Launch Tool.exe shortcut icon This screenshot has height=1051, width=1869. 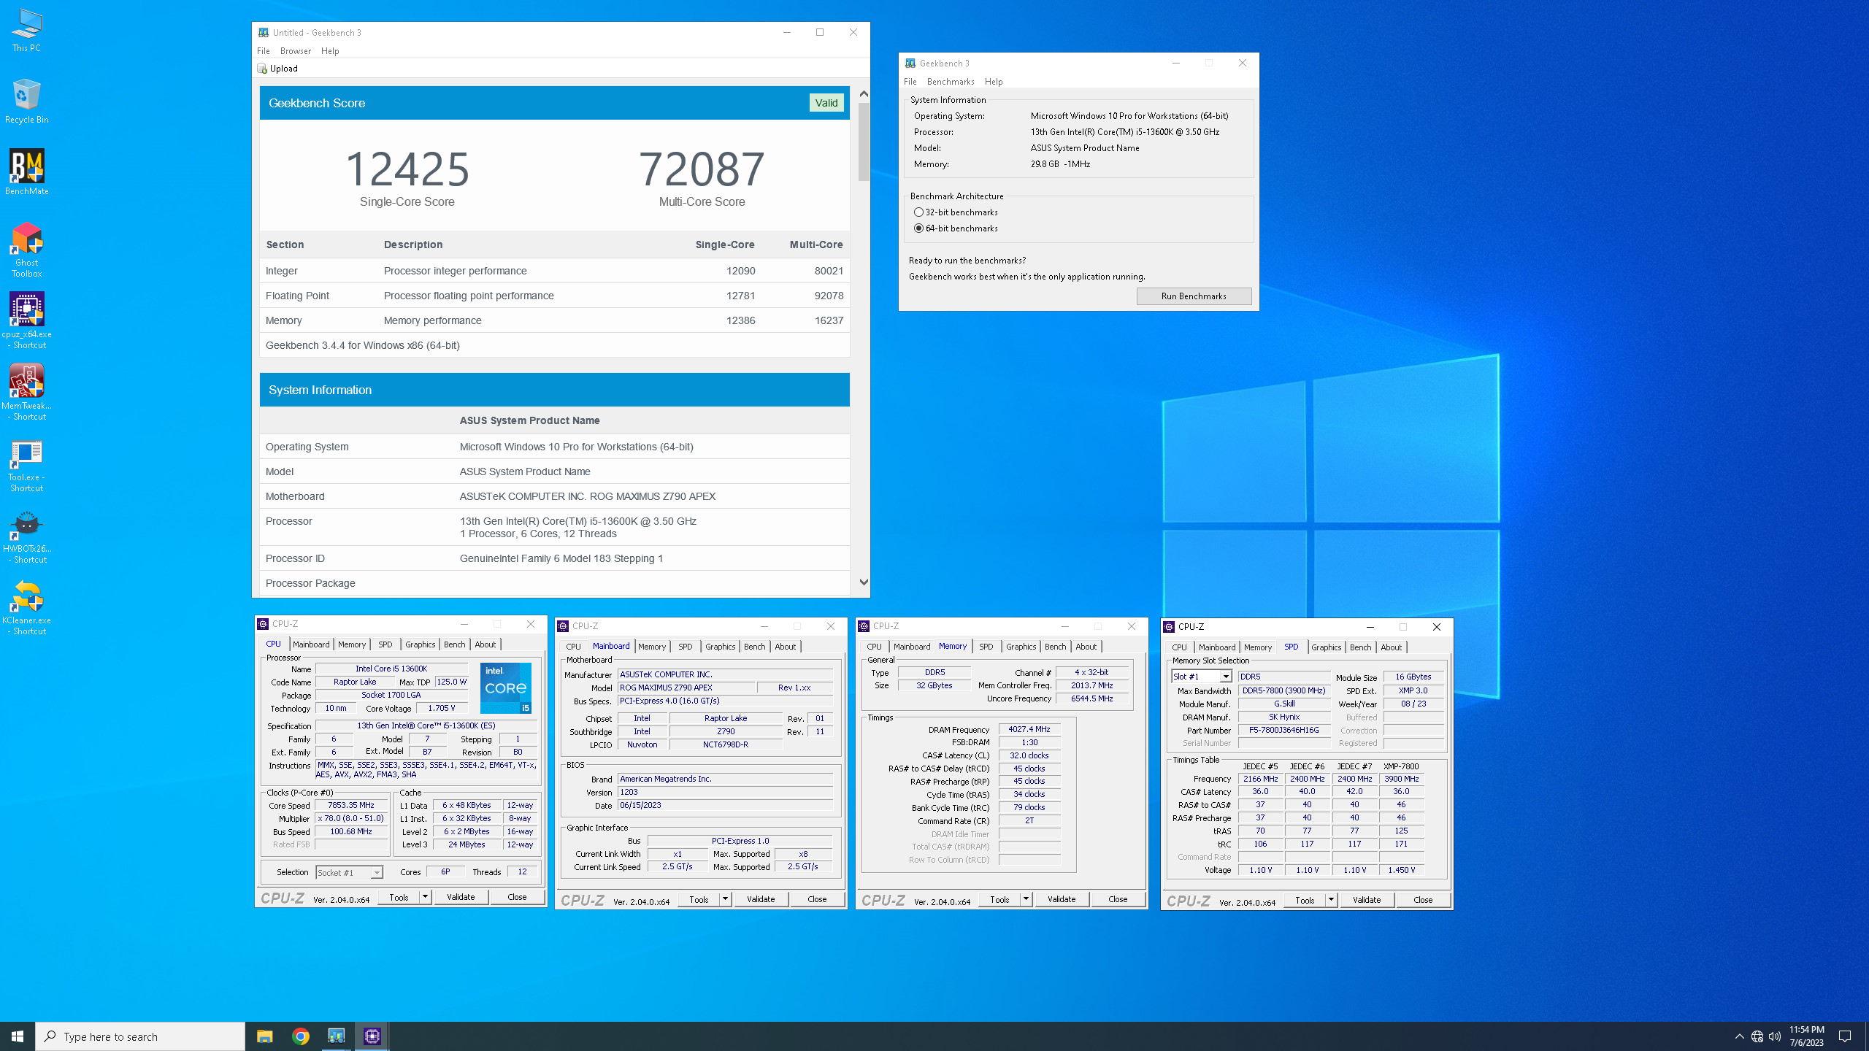26,465
